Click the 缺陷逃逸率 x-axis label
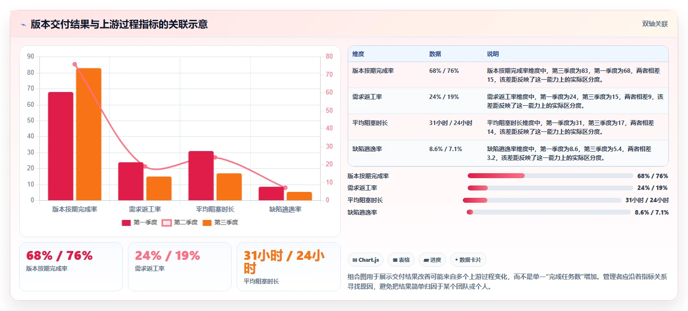Image resolution: width=688 pixels, height=311 pixels. pyautogui.click(x=285, y=209)
